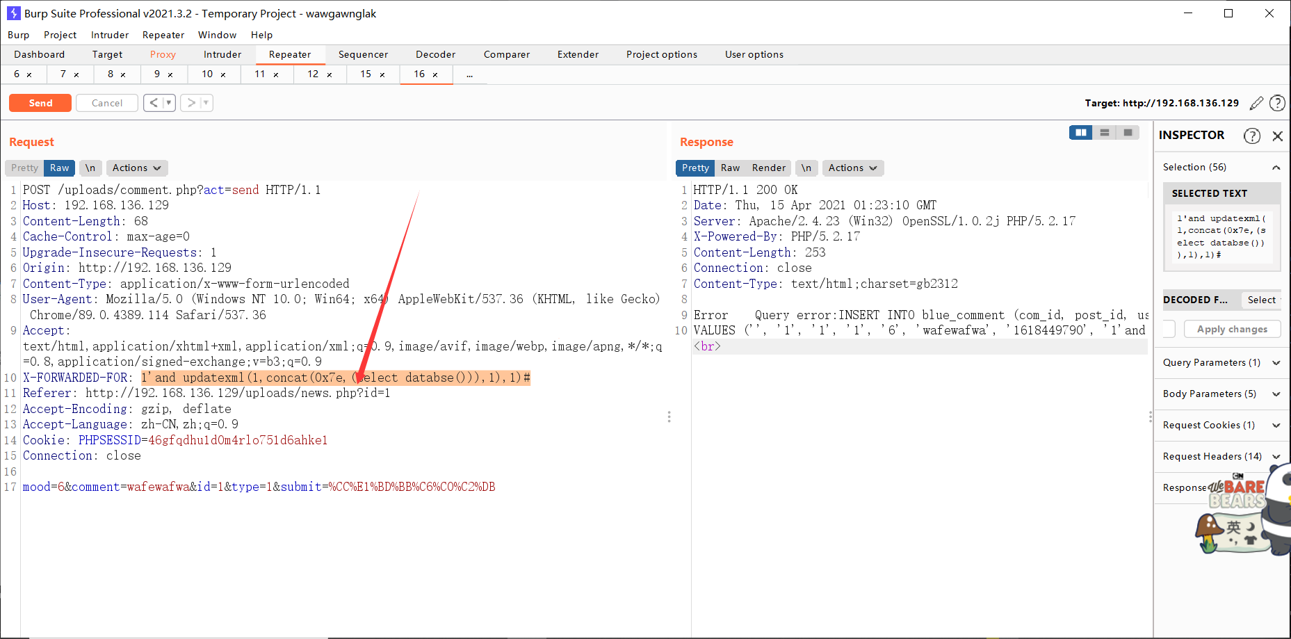
Task: Click the Cookie PHPSESSID header line
Action: point(175,440)
